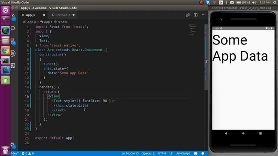
Task: Click 'class App extends React.Component' line
Action: click(71, 50)
